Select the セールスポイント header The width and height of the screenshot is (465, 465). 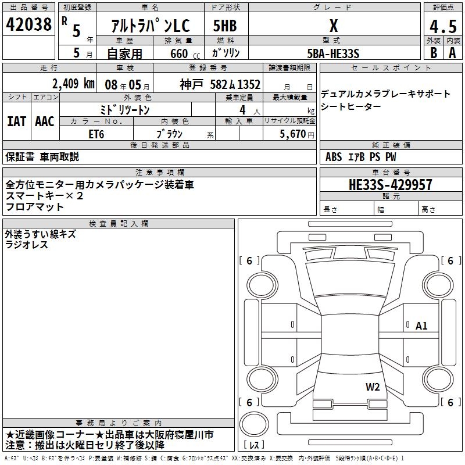pos(391,68)
